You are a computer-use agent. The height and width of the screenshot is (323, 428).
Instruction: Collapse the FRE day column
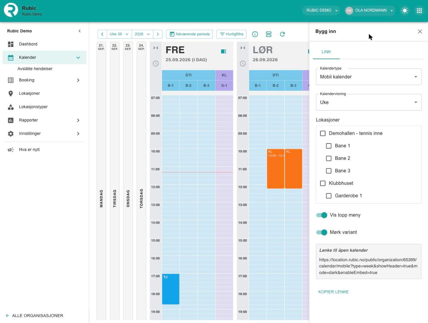[x=156, y=48]
